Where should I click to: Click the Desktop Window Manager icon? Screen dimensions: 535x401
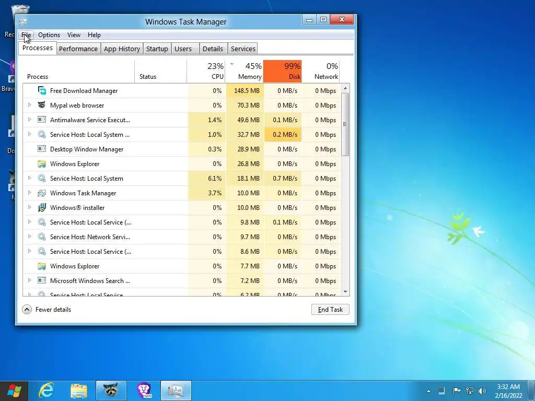tap(42, 149)
